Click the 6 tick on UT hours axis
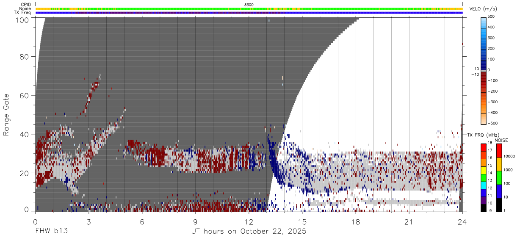Viewport: 520px width, 240px height. point(142,222)
